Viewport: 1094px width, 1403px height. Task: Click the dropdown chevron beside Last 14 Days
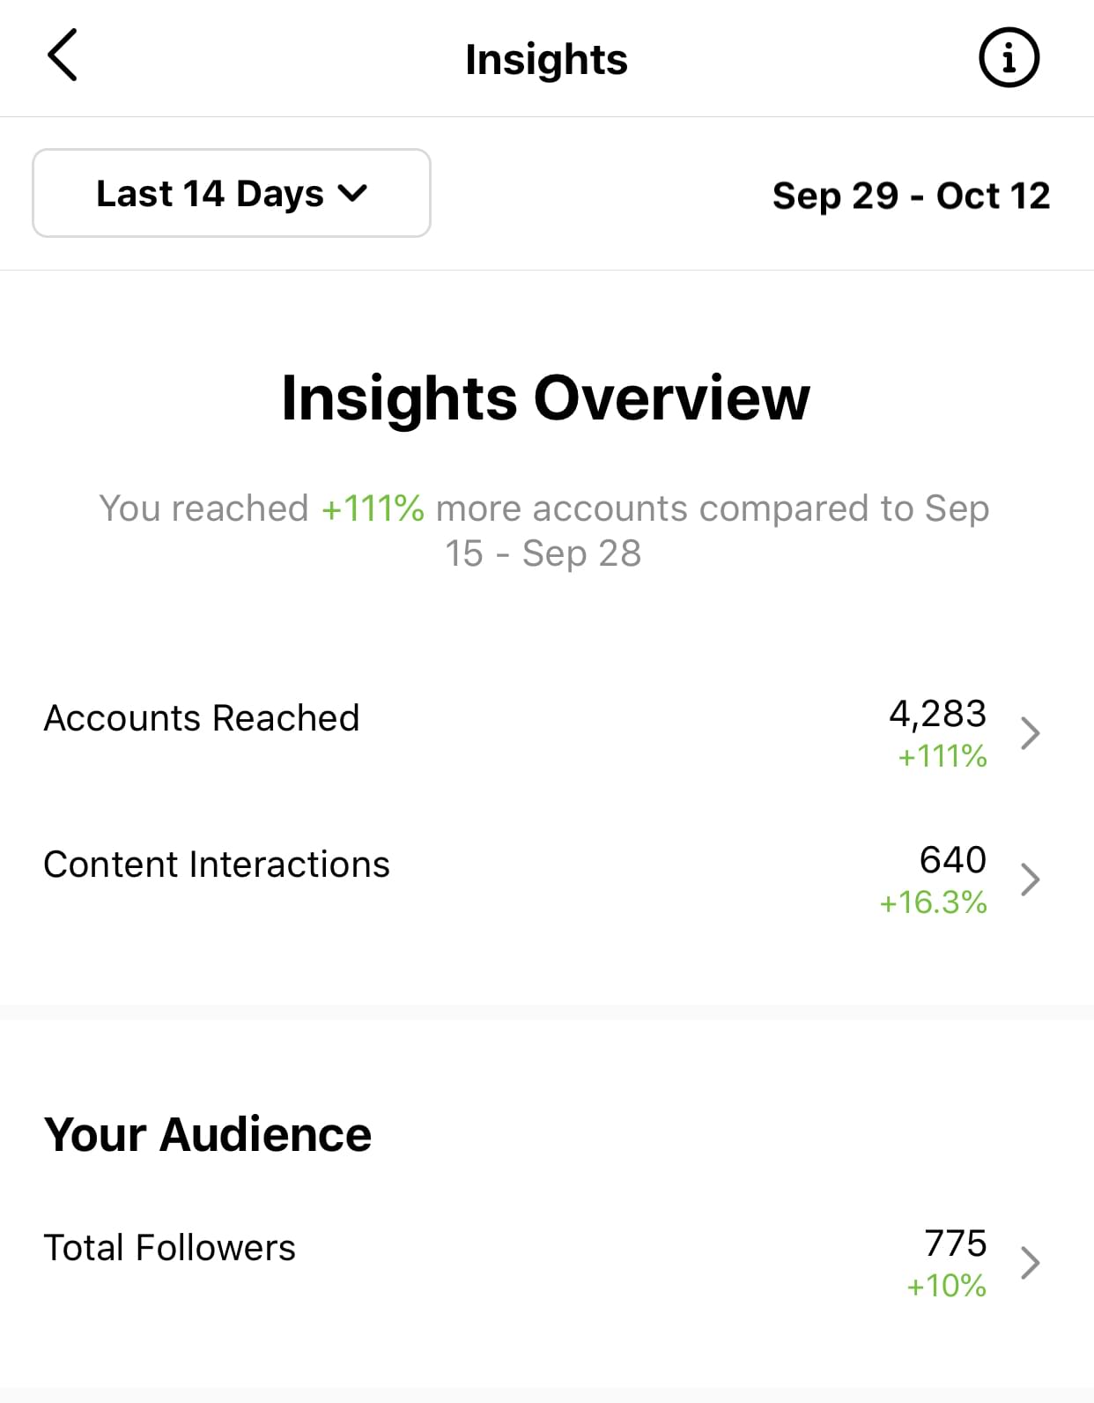pos(352,194)
